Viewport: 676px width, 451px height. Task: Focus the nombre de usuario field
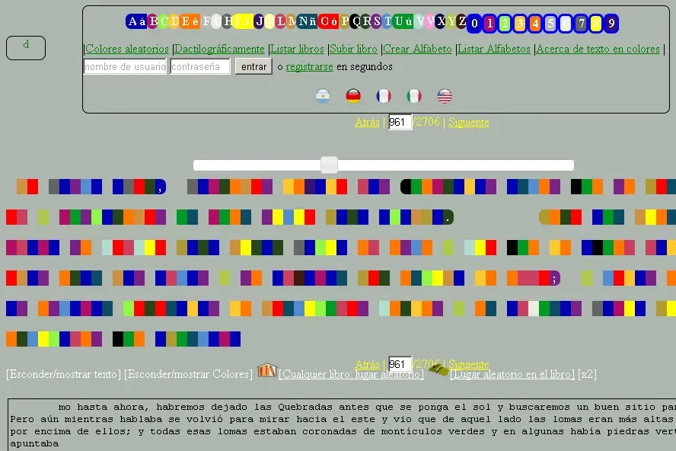(125, 66)
